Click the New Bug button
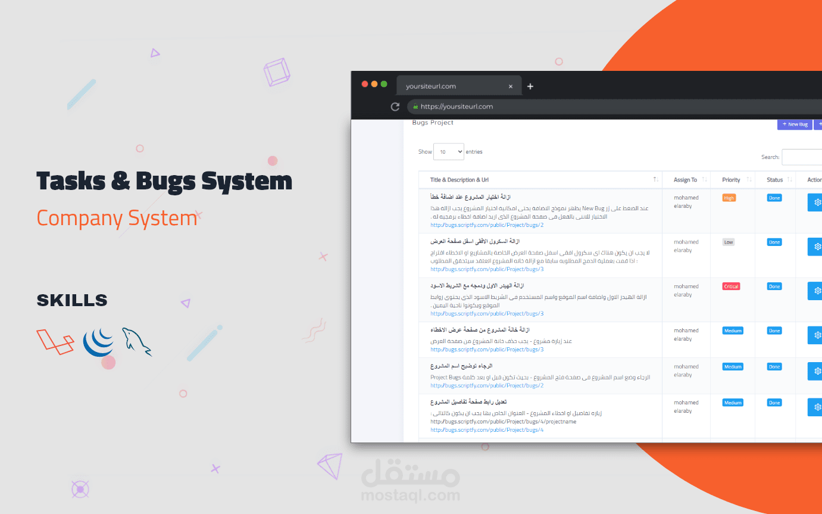Image resolution: width=822 pixels, height=514 pixels. 795,124
